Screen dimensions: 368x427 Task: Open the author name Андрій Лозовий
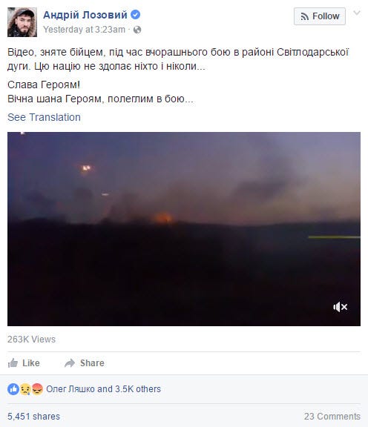coord(85,15)
